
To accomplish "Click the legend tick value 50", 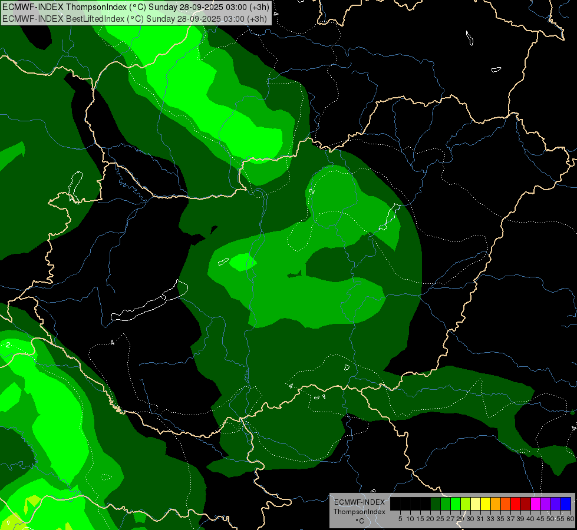I will (550, 519).
